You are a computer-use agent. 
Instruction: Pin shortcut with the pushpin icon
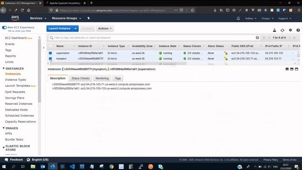[89, 18]
